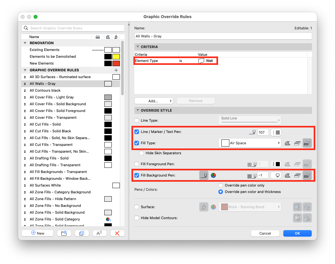335x264 pixels.
Task: Click the new folder icon button
Action: point(64,233)
